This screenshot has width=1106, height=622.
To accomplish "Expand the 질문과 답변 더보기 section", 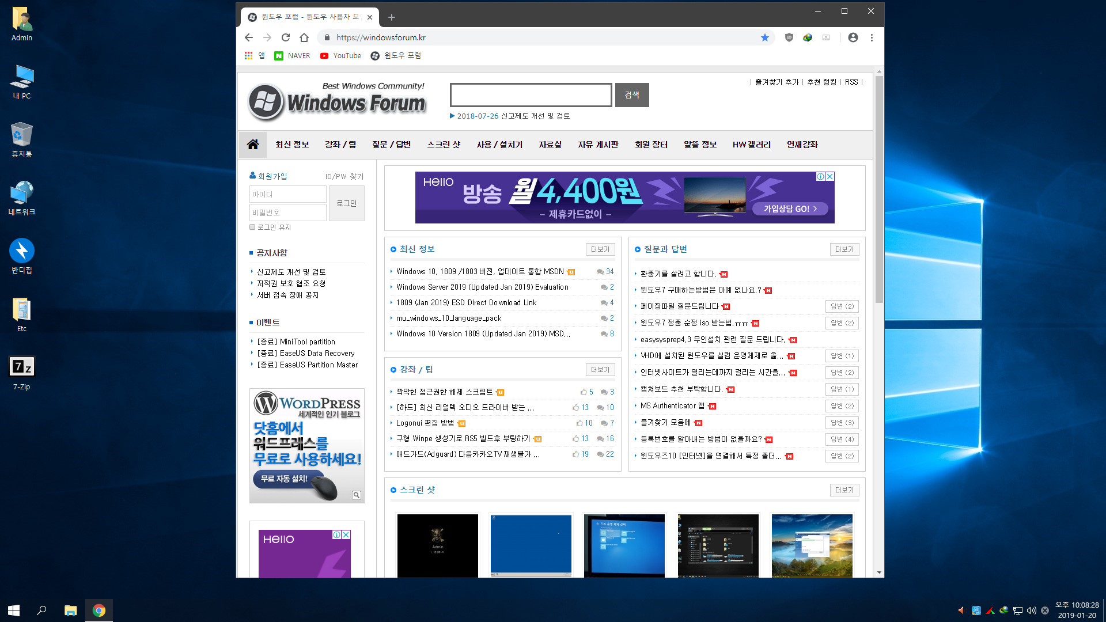I will pyautogui.click(x=844, y=248).
